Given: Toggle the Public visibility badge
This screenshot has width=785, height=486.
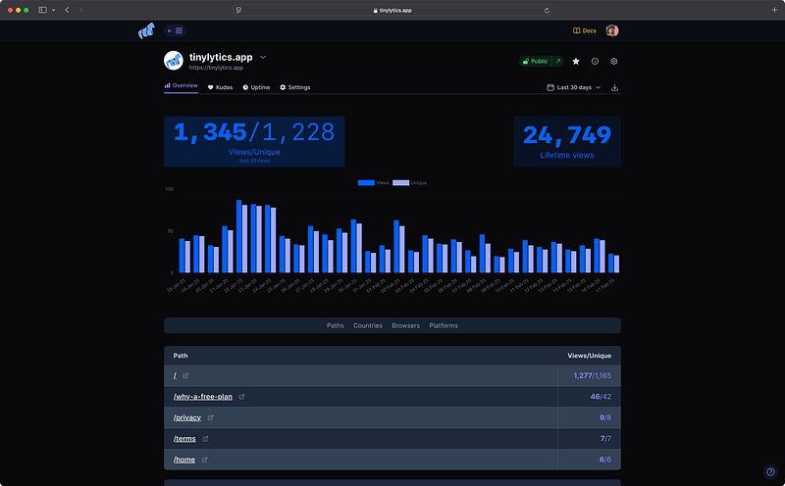Looking at the screenshot, I should pos(535,61).
